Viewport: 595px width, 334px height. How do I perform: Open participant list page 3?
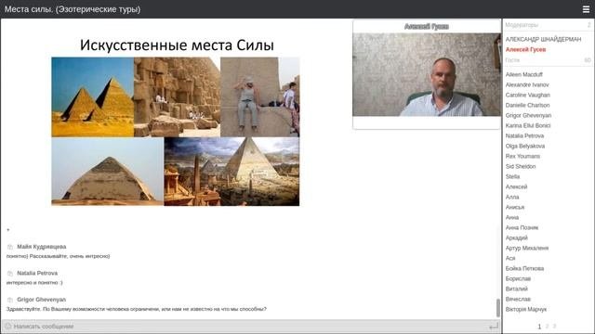coord(554,327)
